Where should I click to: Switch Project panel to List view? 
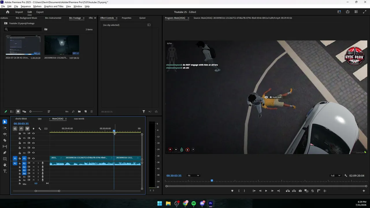12,112
